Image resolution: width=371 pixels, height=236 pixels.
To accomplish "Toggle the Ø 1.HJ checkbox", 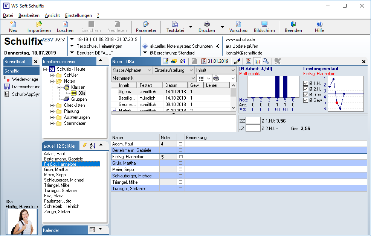I will [x=305, y=83].
